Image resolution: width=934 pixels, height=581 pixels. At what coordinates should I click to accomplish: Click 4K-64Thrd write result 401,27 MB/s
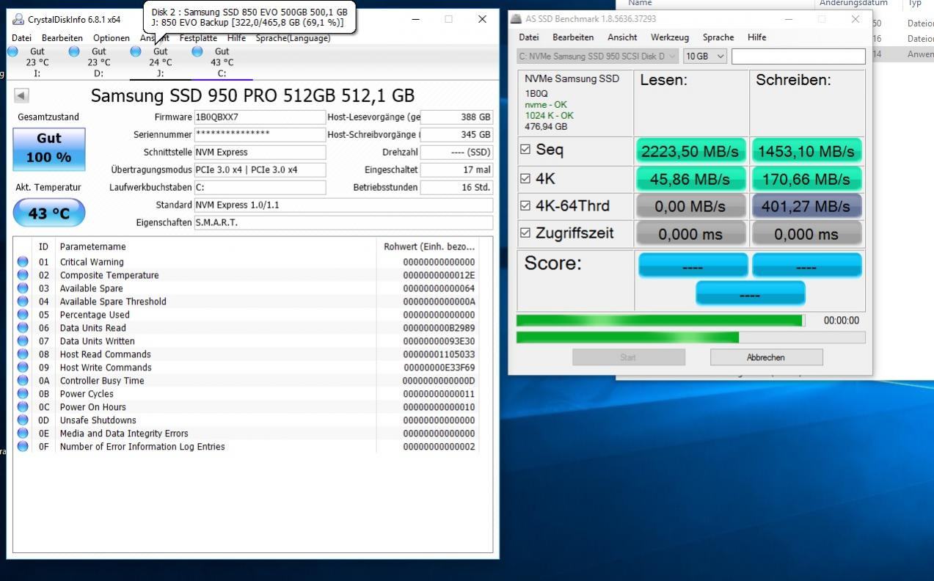tap(806, 207)
